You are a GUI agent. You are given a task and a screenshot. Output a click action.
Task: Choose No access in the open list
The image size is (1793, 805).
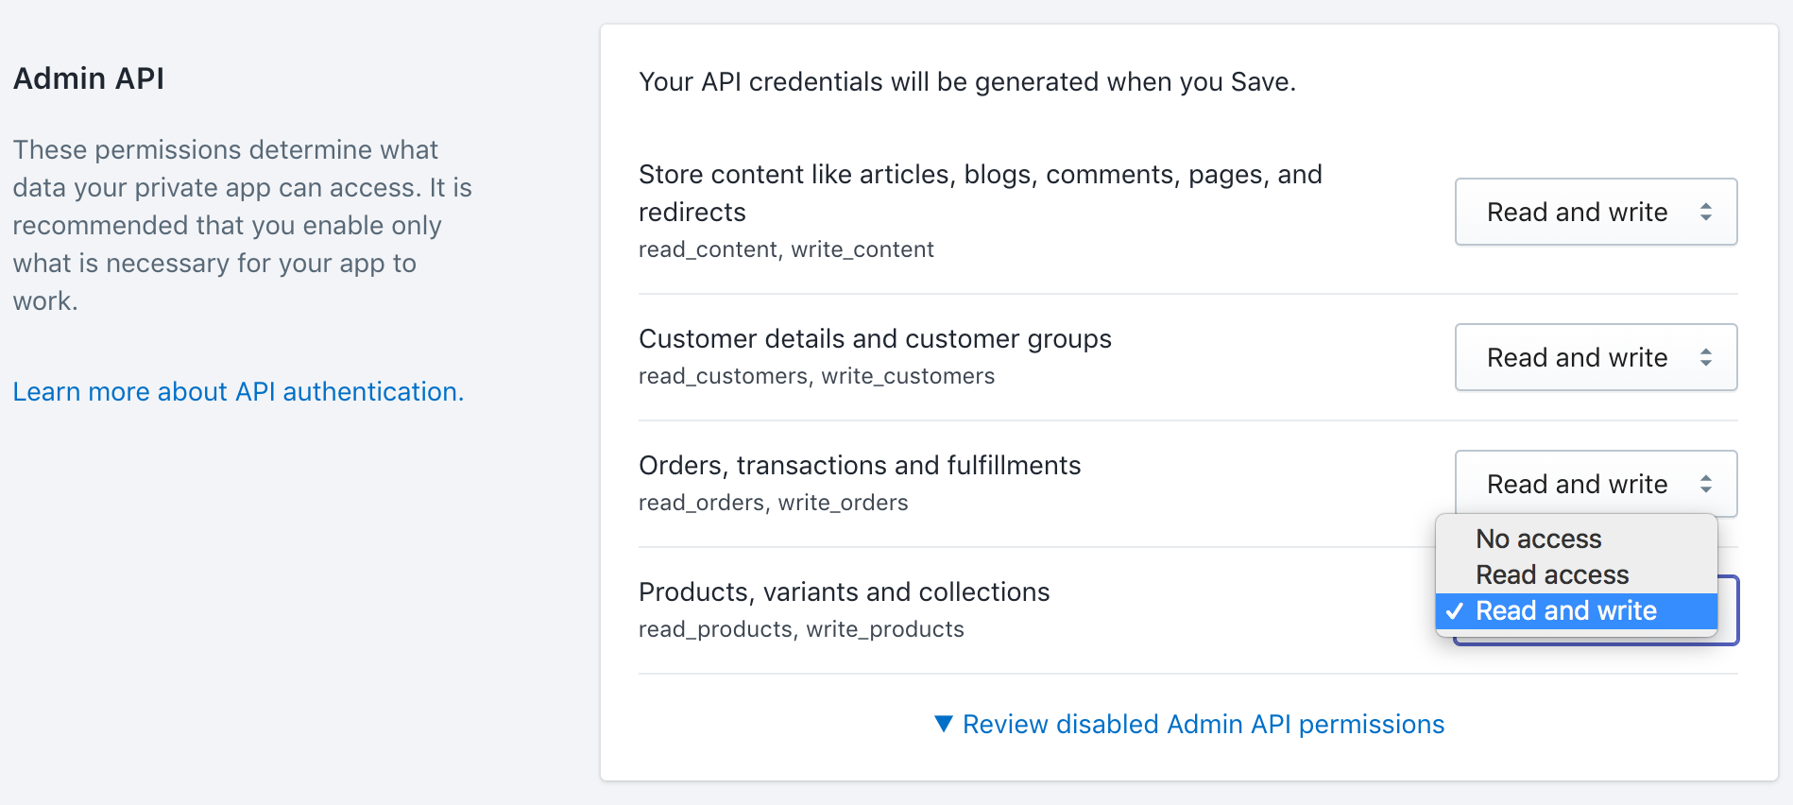click(x=1538, y=539)
